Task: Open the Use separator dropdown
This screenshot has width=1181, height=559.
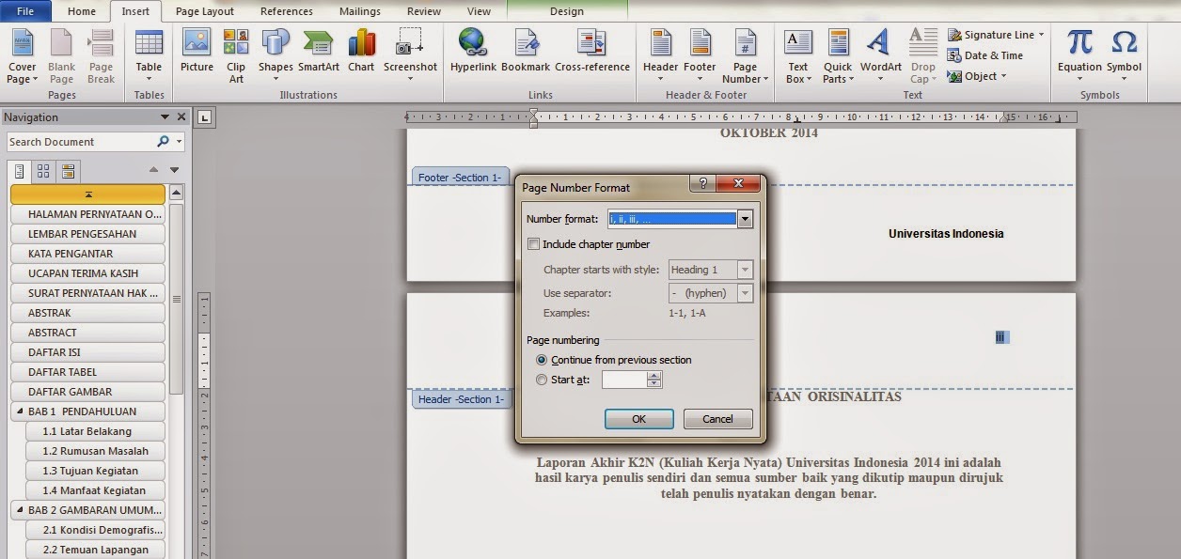Action: coord(746,293)
